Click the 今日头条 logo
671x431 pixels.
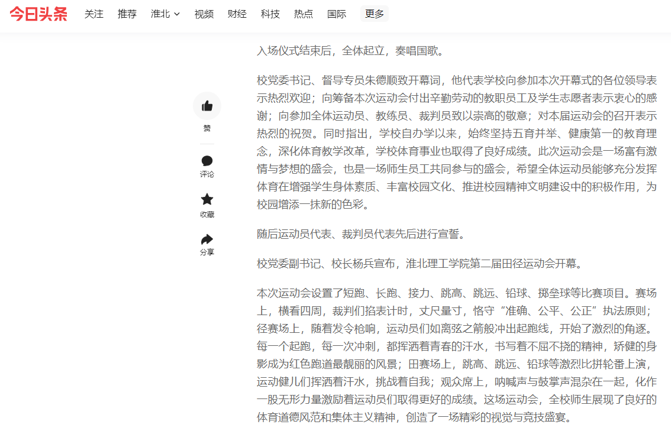pyautogui.click(x=38, y=14)
